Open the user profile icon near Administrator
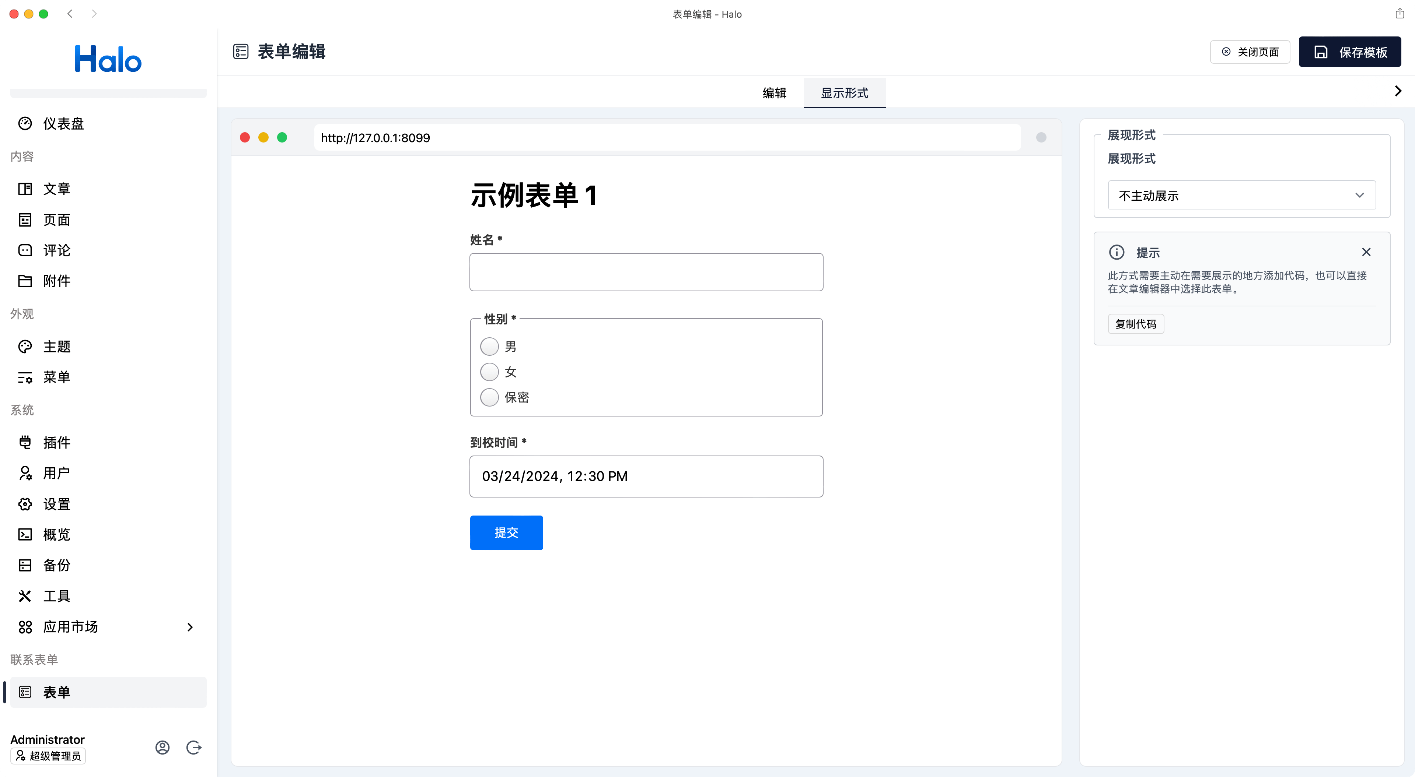Image resolution: width=1415 pixels, height=777 pixels. [x=162, y=747]
